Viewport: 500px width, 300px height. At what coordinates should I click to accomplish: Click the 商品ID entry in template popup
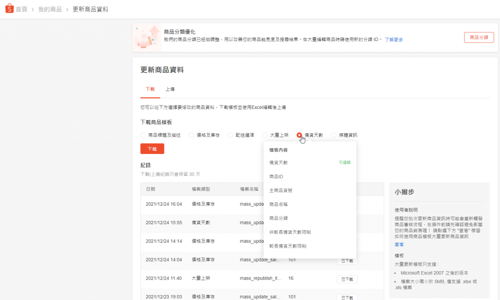[x=276, y=176]
